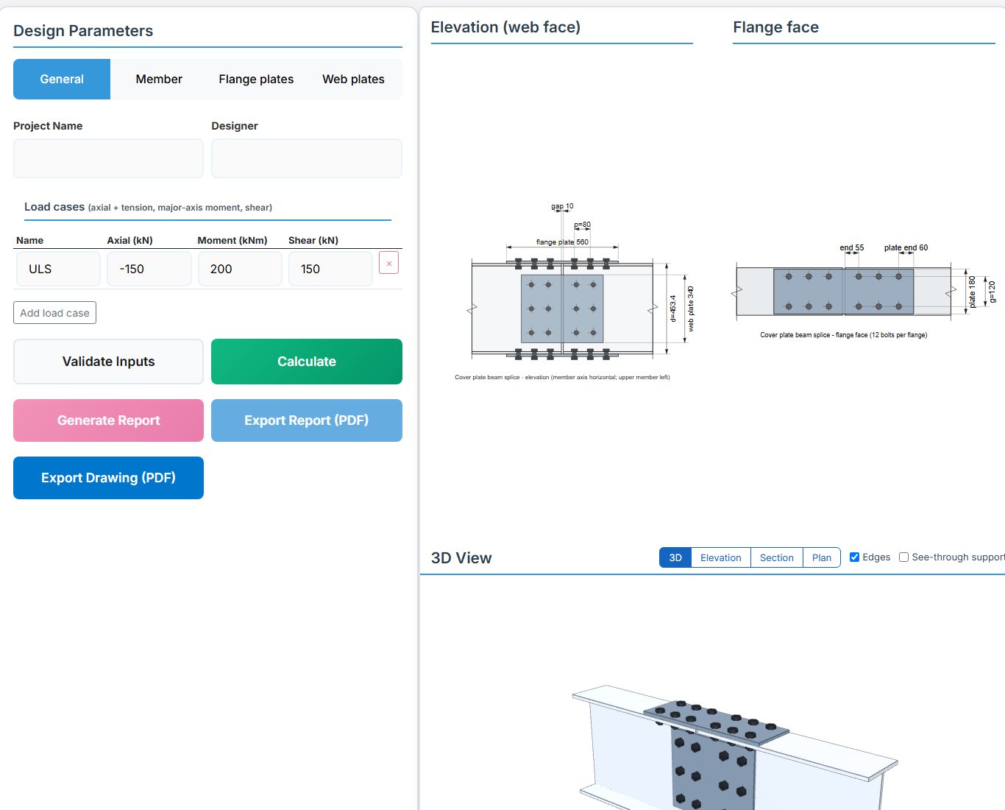The width and height of the screenshot is (1005, 810).
Task: Click Validate Inputs button
Action: [x=108, y=362]
